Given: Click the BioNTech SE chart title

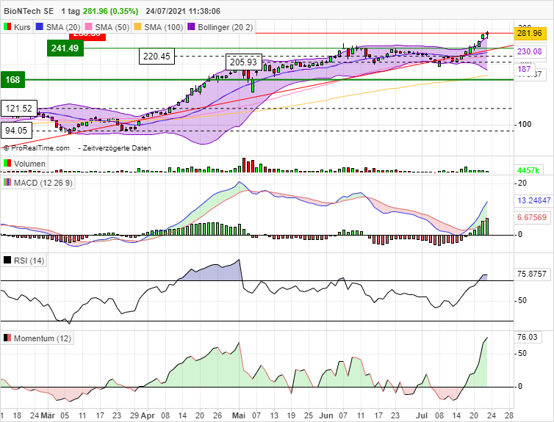Looking at the screenshot, I should click(29, 11).
